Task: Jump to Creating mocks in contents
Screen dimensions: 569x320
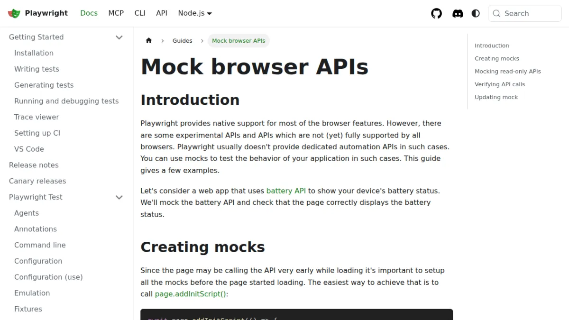Action: (497, 59)
